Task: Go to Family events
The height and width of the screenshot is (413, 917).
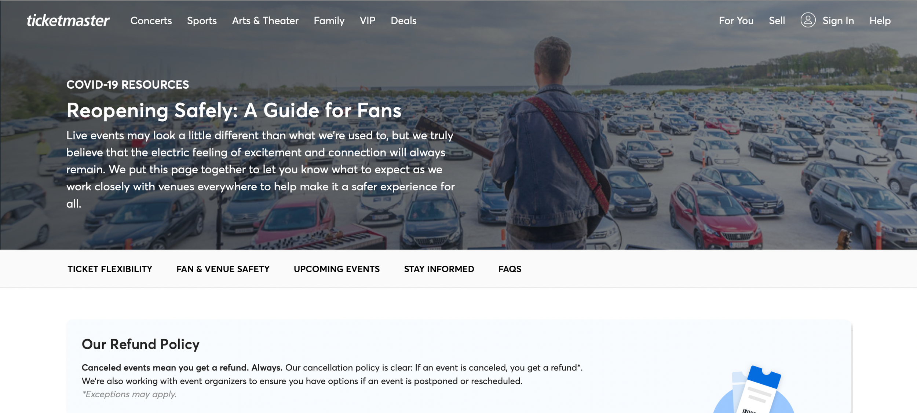Action: 329,21
